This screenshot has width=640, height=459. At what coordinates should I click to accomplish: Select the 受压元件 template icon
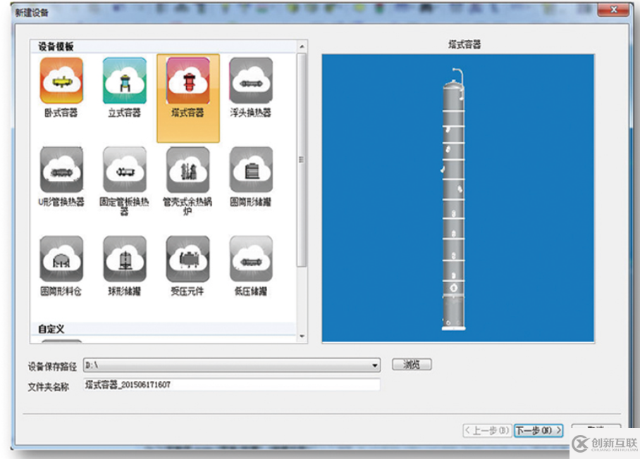[x=187, y=259]
